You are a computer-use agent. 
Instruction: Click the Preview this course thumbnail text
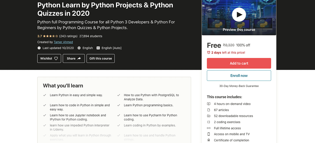coord(239,30)
